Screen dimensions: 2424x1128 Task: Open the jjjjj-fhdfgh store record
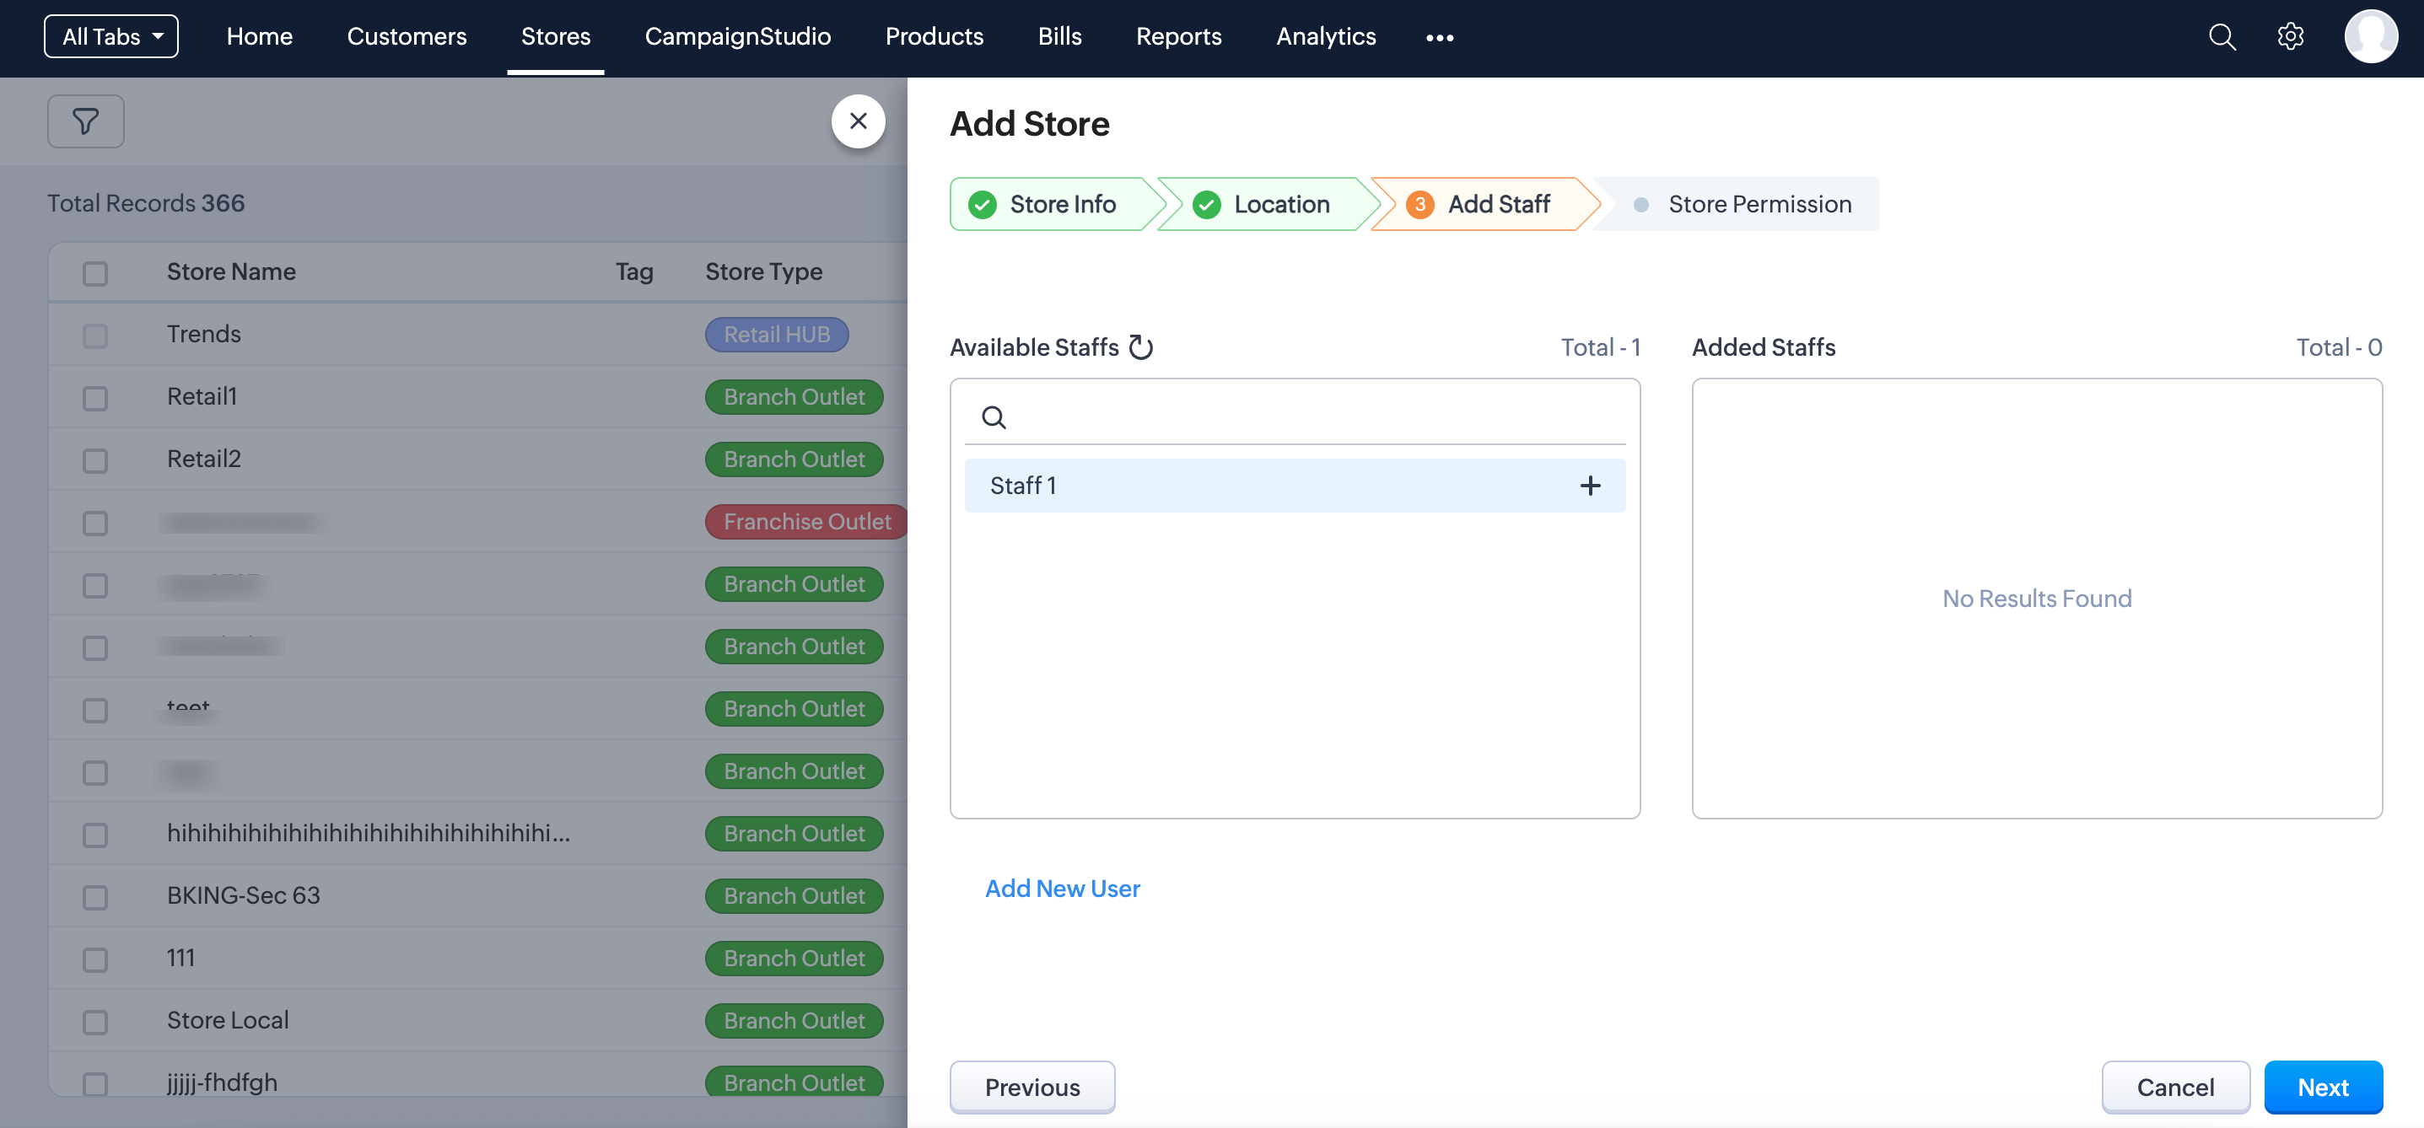tap(222, 1082)
